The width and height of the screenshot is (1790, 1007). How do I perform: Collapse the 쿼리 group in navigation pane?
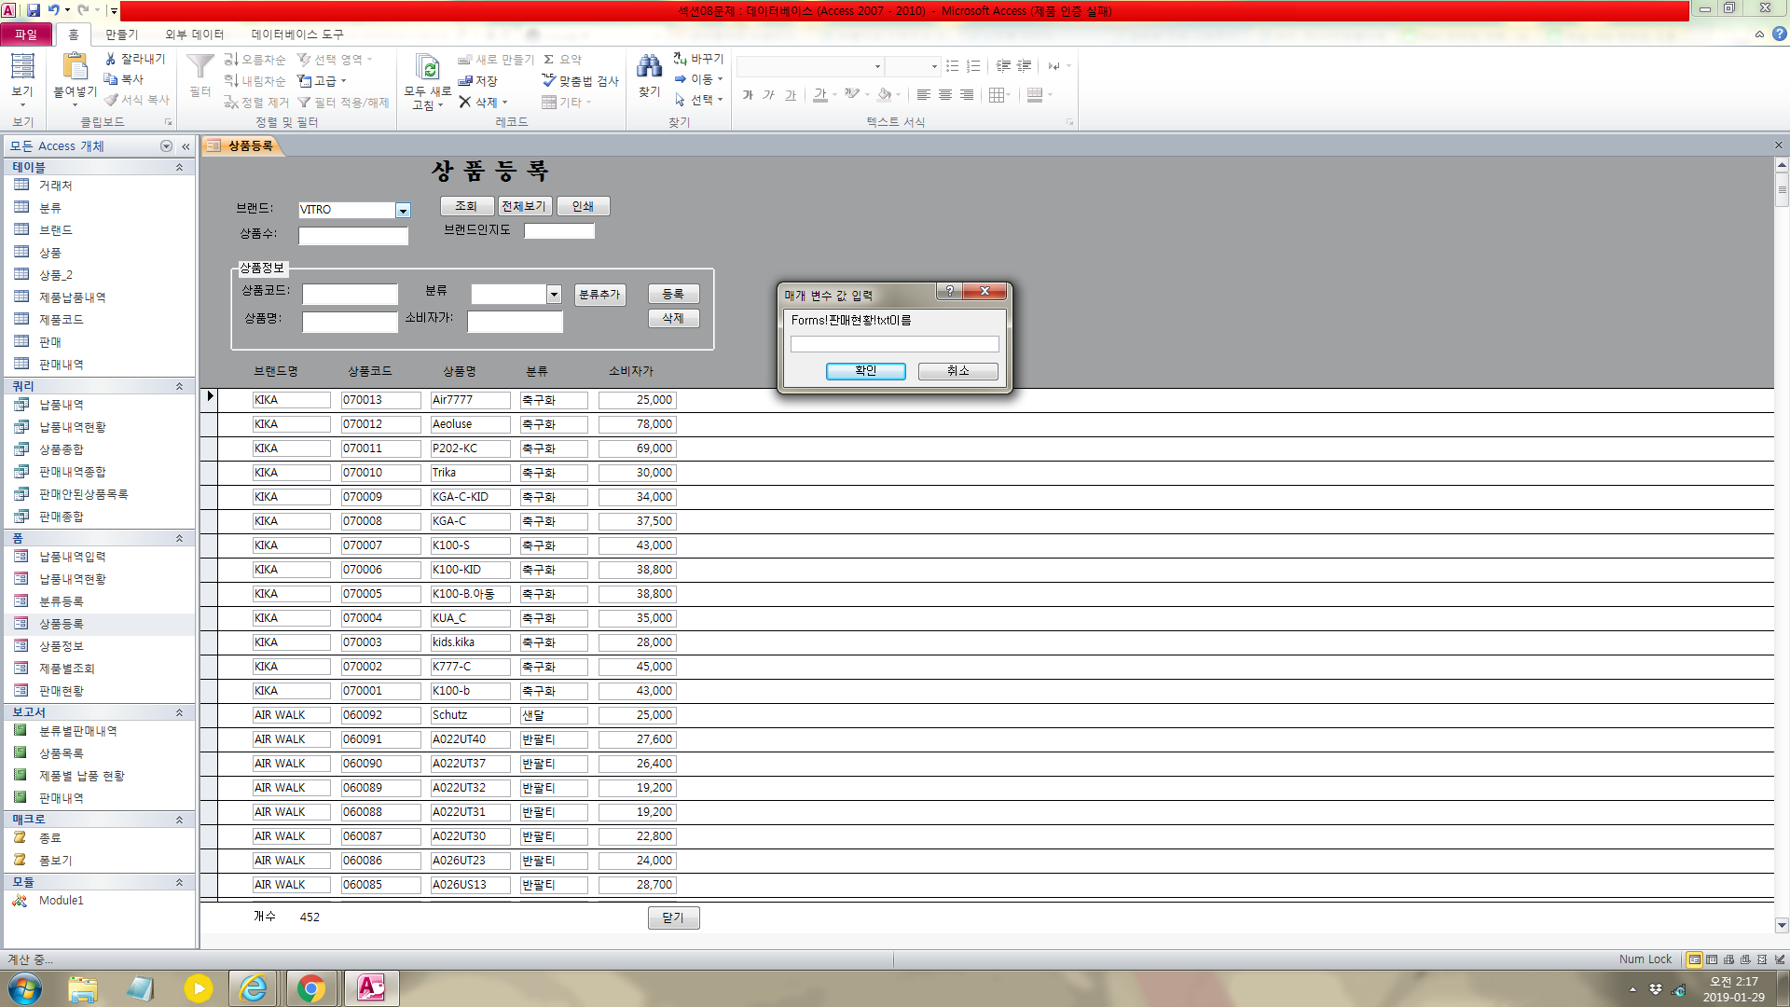point(179,386)
